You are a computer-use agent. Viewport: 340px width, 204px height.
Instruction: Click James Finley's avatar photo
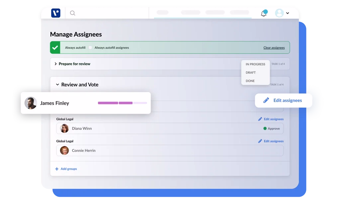(31, 103)
